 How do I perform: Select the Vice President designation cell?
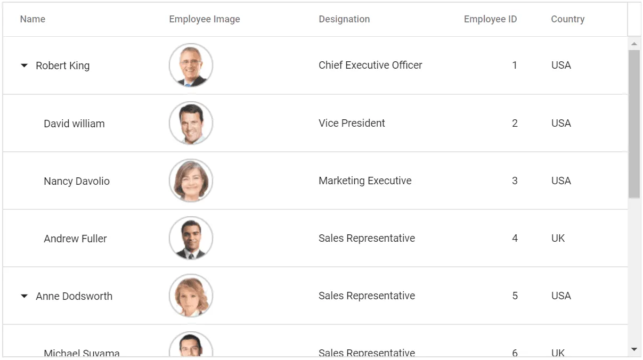pos(352,123)
